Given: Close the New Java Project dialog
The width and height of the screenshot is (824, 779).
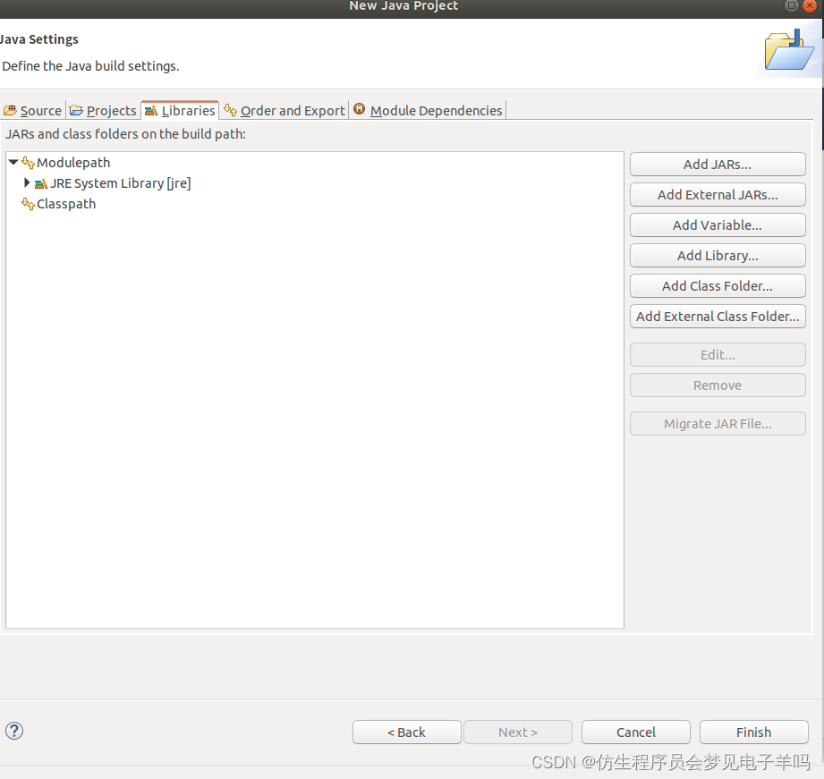Looking at the screenshot, I should click(810, 5).
